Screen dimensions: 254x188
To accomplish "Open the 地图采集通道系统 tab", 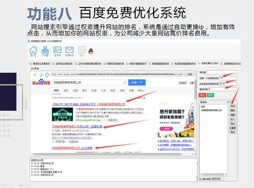I will click(x=136, y=63).
